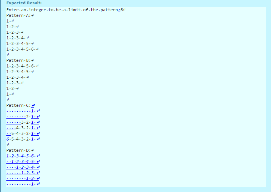The height and width of the screenshot is (193, 271).
Task: Click blue row '1 2 3 4 5 6' under Pattern D
Action: coord(23,156)
